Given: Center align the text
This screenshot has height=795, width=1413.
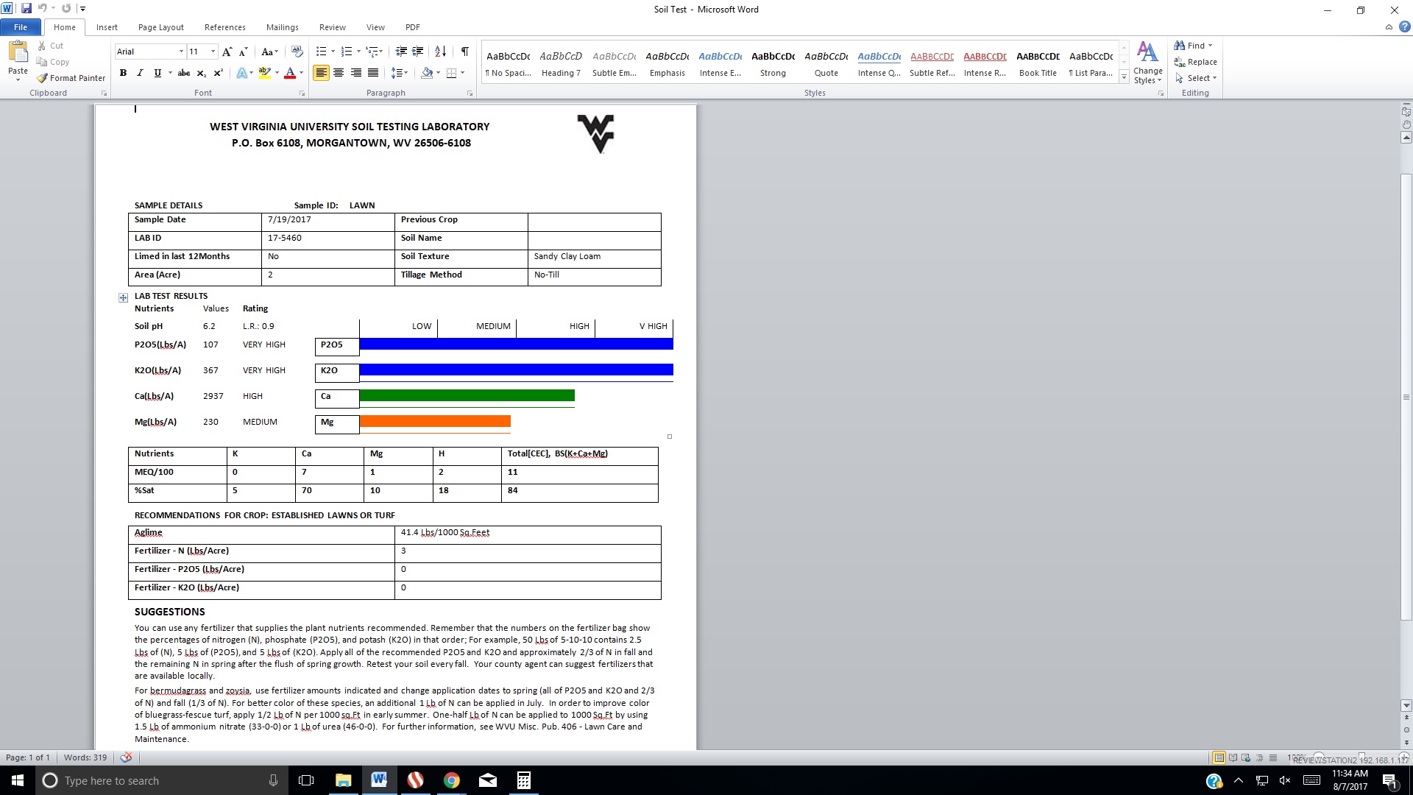Looking at the screenshot, I should (x=339, y=73).
